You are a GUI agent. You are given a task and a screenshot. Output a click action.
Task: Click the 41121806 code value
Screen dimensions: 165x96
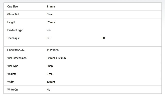pos(53,50)
